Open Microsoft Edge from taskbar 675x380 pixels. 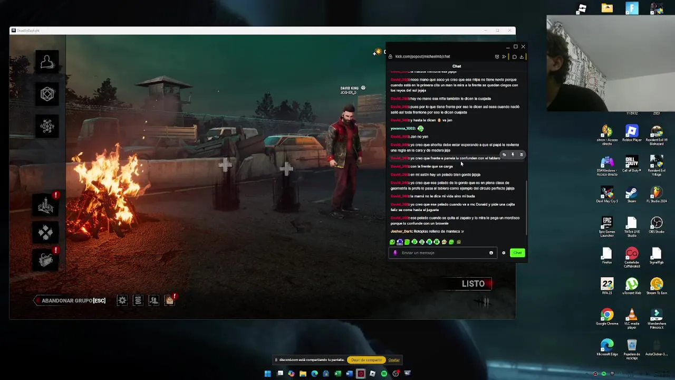[x=314, y=374]
